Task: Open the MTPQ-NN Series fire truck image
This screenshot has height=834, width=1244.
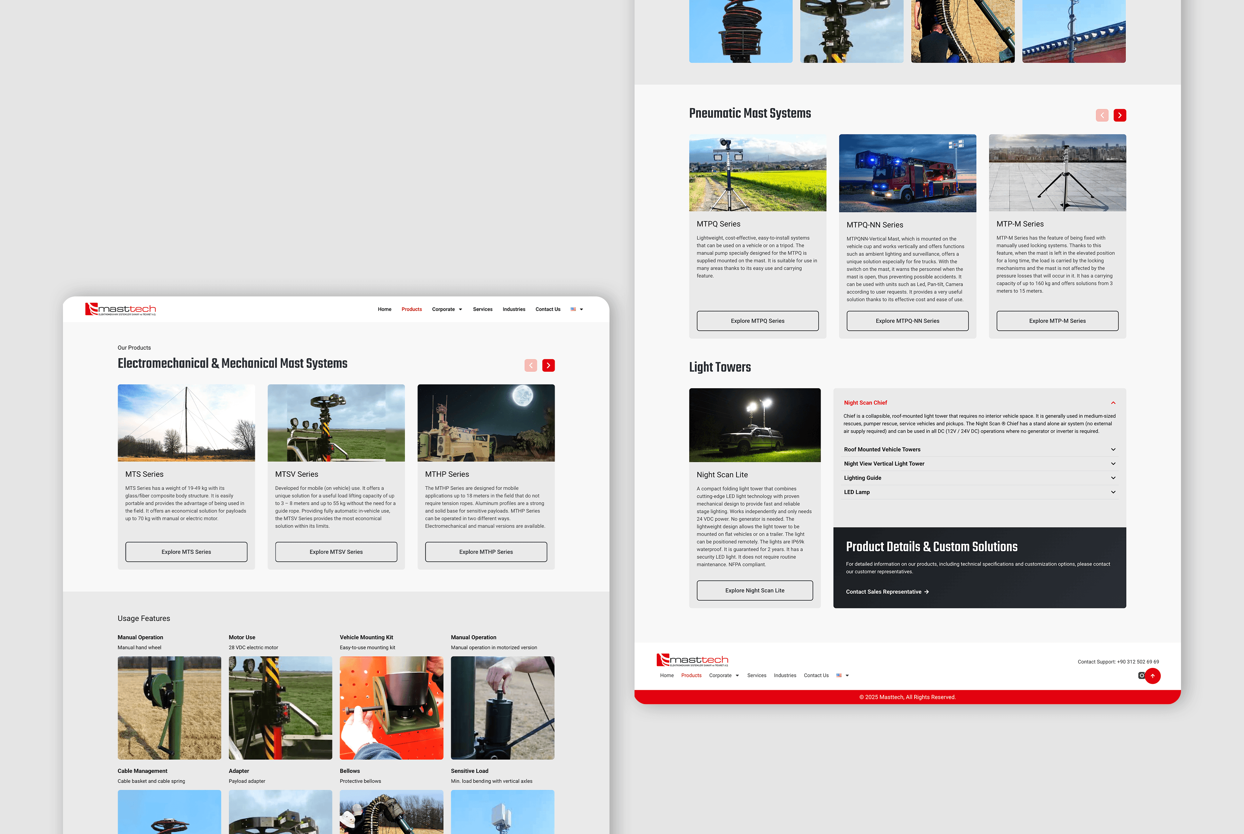Action: 907,173
